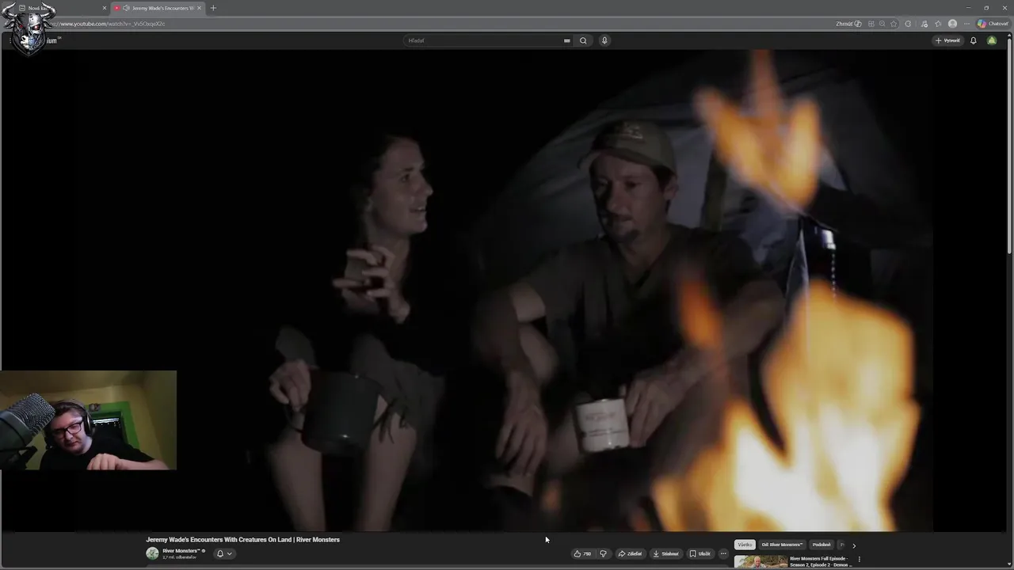Close the Jeremy Wade's Encounters tab
This screenshot has width=1014, height=570.
click(199, 8)
